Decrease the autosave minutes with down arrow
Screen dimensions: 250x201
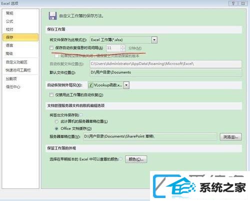coord(122,50)
